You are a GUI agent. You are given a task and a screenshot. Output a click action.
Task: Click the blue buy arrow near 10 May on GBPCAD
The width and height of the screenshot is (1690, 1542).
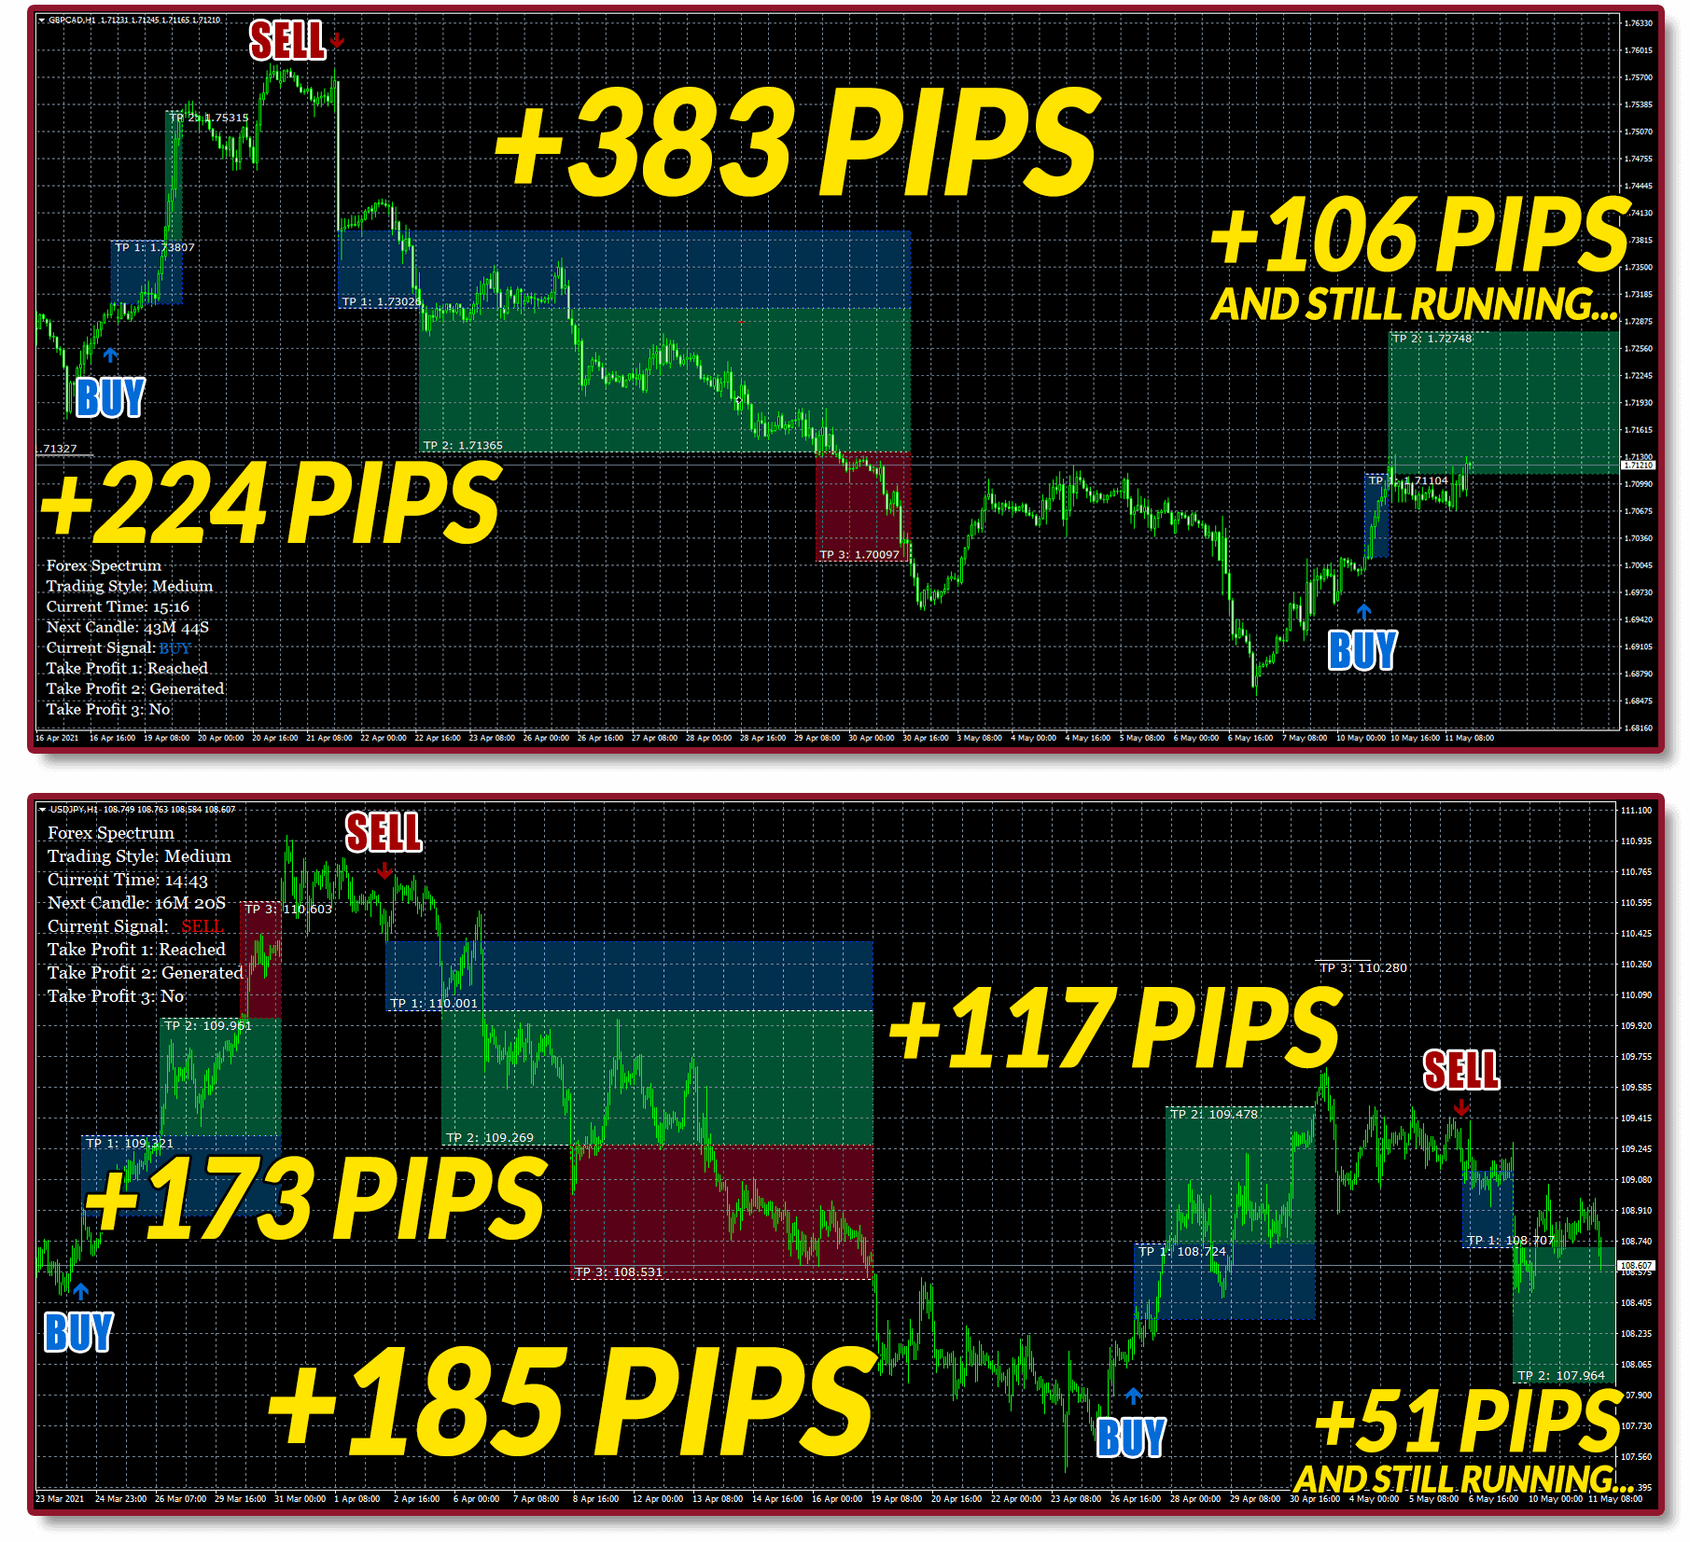1363,611
